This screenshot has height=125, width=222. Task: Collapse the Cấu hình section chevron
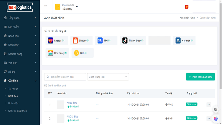pyautogui.click(x=35, y=81)
